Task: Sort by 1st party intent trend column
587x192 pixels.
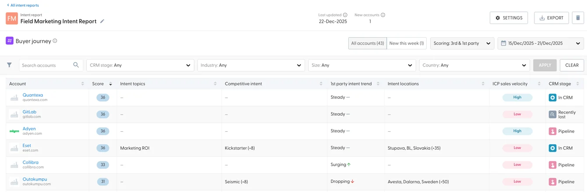Action: coord(378,84)
